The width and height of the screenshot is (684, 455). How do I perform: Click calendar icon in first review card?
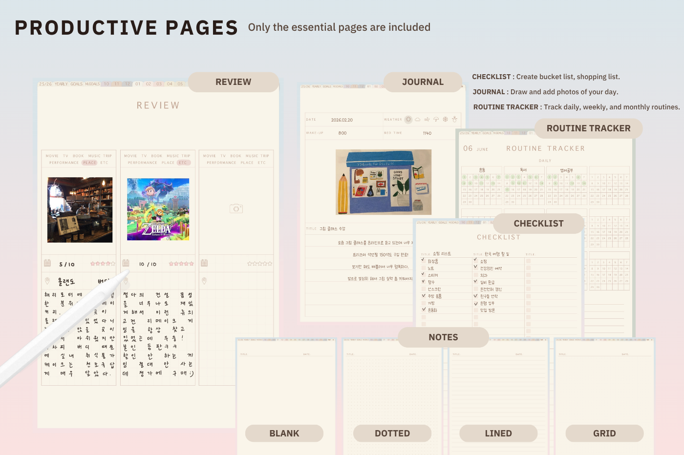[x=47, y=263]
